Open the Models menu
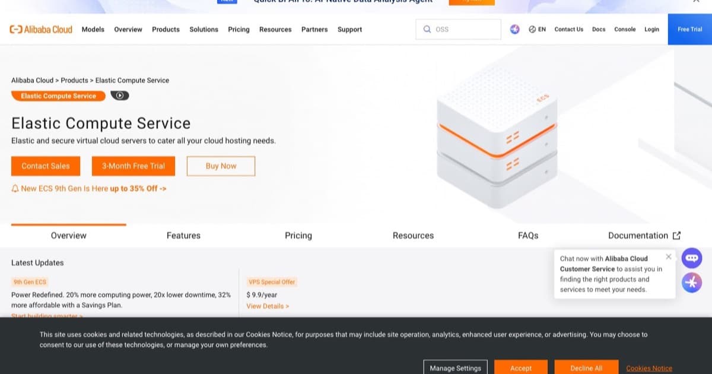This screenshot has height=374, width=712. [x=93, y=29]
